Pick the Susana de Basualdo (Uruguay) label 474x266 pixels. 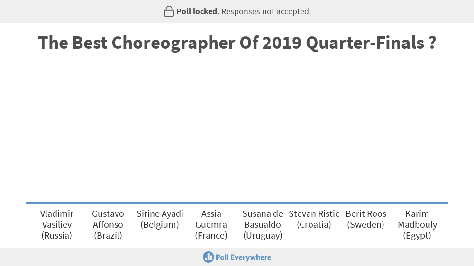pyautogui.click(x=263, y=225)
